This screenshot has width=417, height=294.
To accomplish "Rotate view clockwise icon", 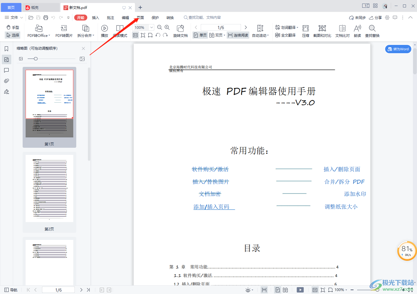I will click(165, 35).
